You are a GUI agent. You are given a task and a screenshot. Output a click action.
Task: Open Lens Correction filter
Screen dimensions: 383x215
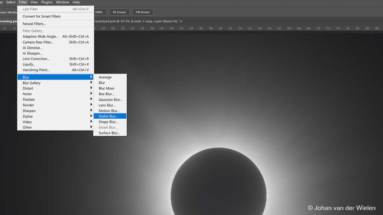[x=56, y=59]
